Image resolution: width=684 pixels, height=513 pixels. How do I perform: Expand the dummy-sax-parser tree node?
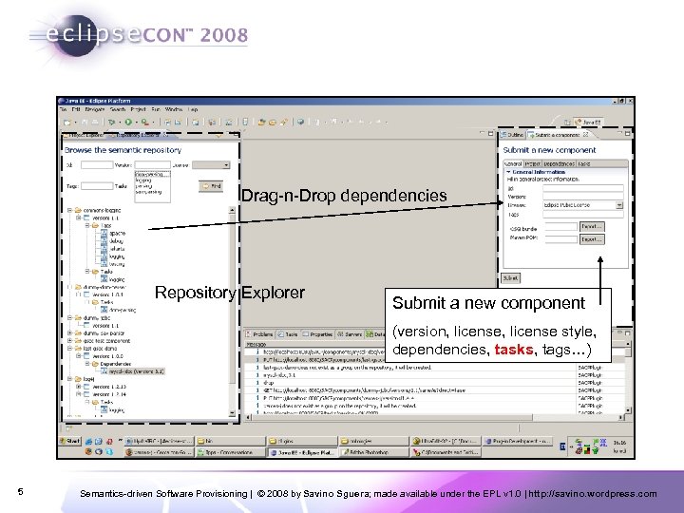[x=69, y=333]
